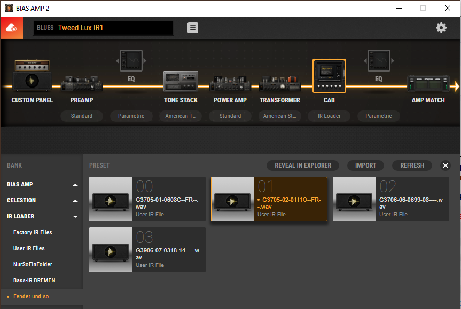This screenshot has width=461, height=309.
Task: Click file name G3705-02-0111O--FR--.wav
Action: coord(290,203)
